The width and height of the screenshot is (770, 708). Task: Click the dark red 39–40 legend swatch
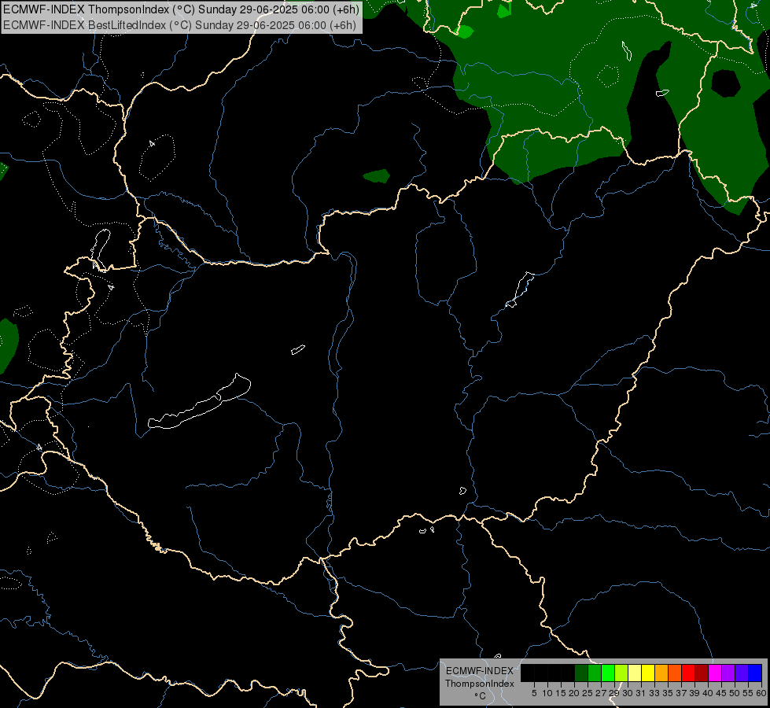tap(702, 673)
